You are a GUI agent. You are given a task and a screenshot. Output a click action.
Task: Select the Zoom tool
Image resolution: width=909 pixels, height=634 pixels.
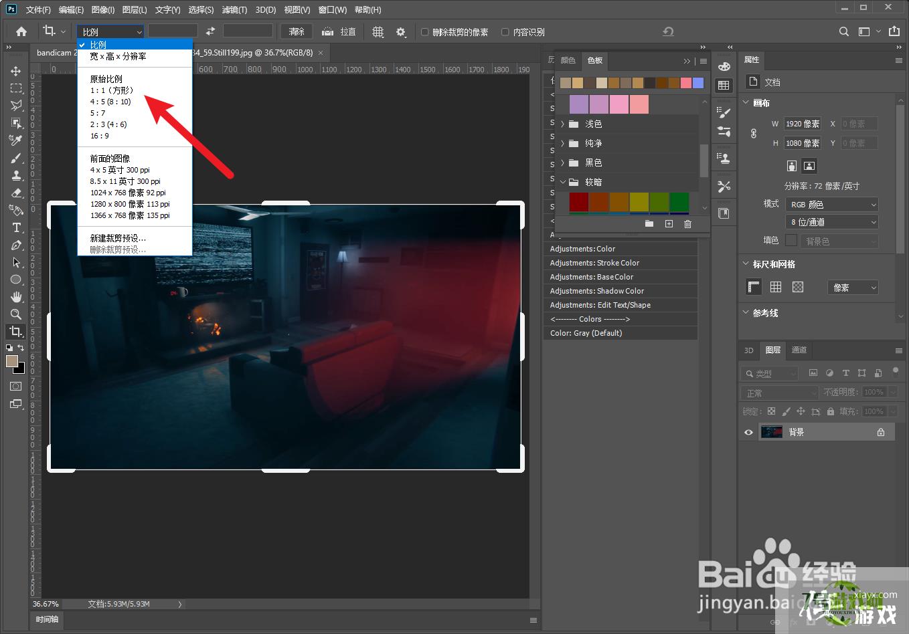15,314
